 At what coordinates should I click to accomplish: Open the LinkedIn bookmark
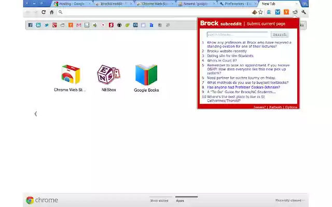click(38, 25)
